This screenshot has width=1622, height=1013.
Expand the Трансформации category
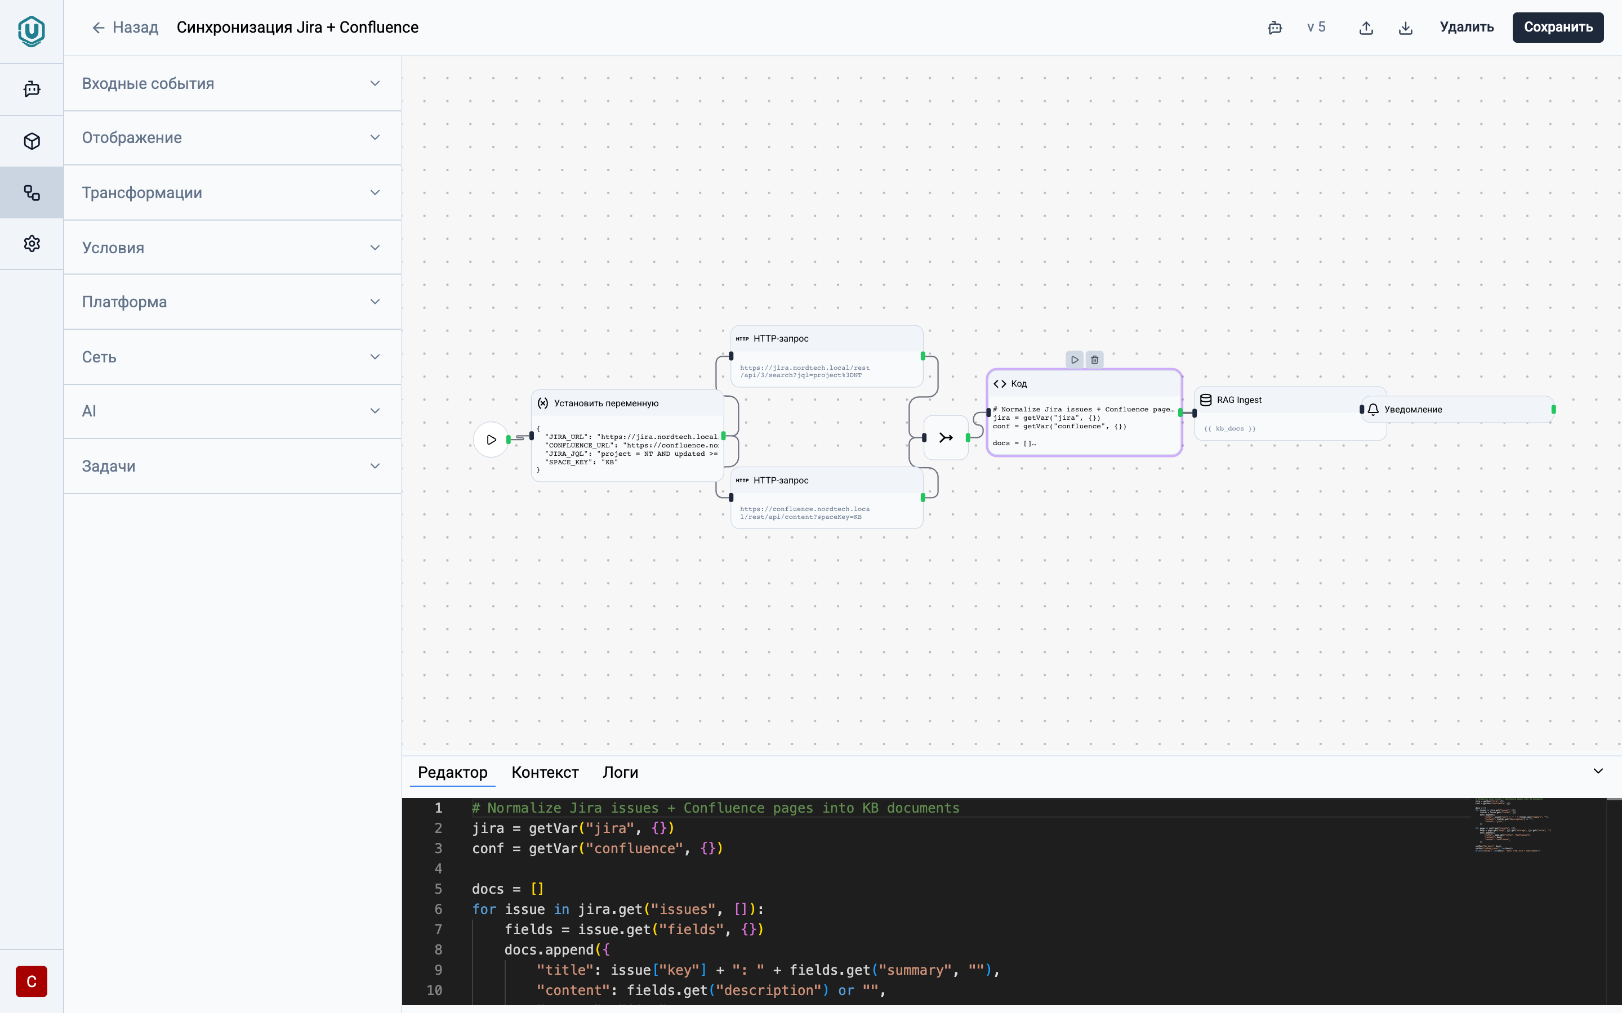pos(233,193)
